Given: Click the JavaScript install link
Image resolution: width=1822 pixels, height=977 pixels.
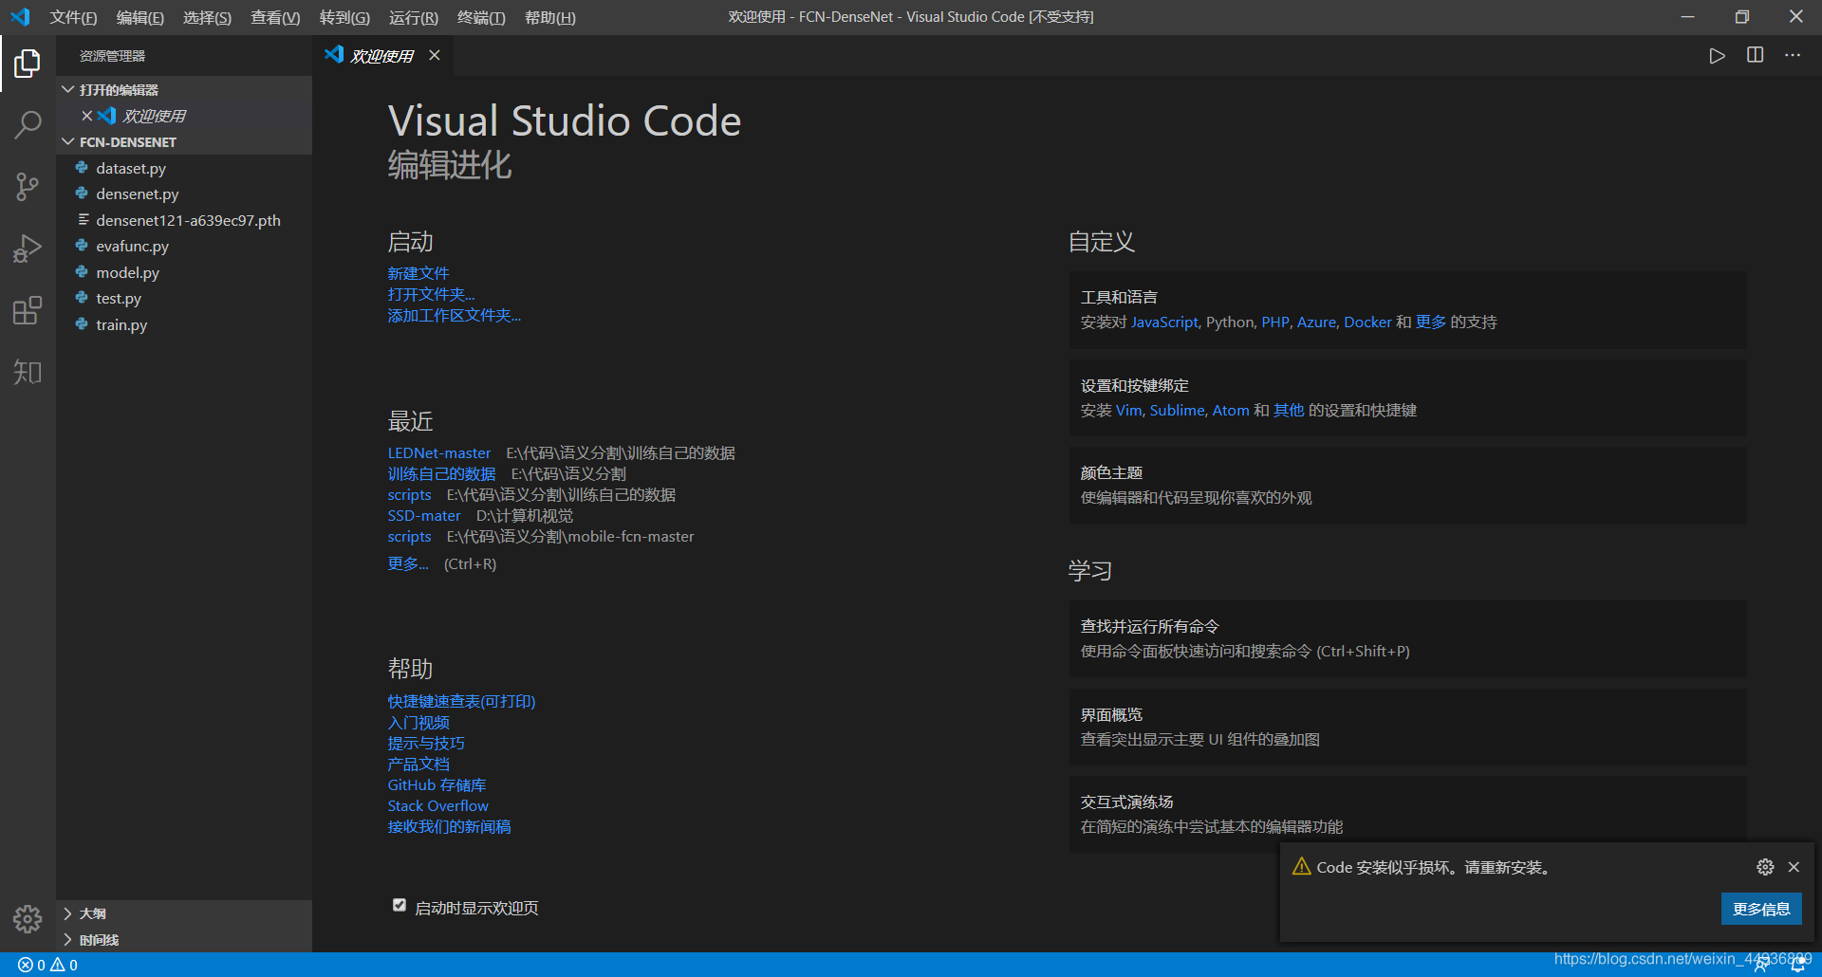Looking at the screenshot, I should click(x=1164, y=323).
